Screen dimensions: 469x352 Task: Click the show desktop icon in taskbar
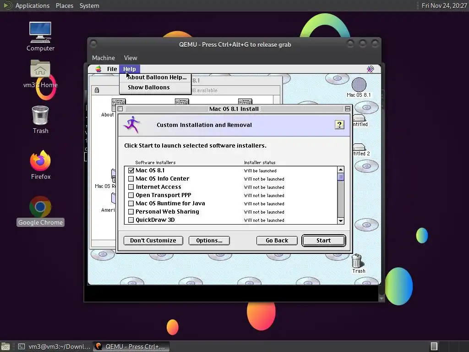click(x=5, y=346)
